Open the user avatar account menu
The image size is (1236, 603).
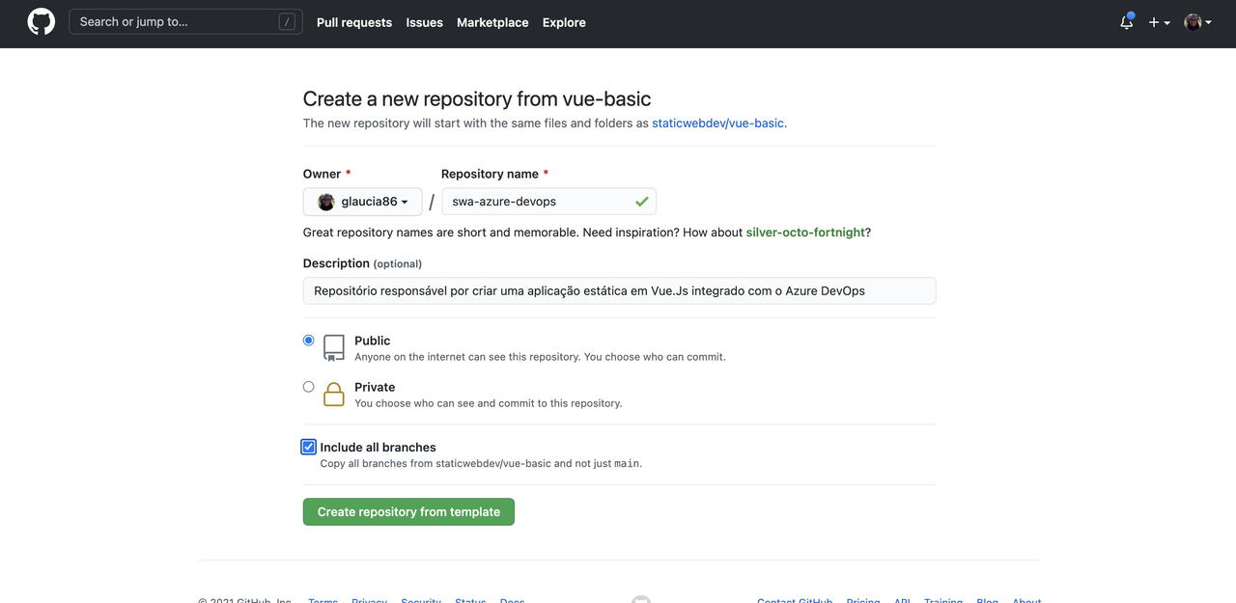click(1198, 22)
